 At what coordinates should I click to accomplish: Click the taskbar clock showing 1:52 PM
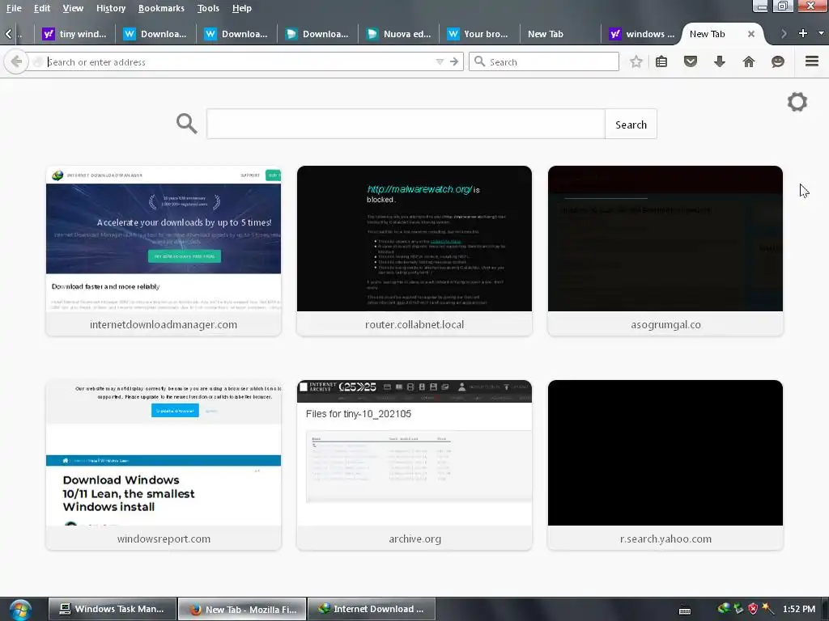point(799,609)
